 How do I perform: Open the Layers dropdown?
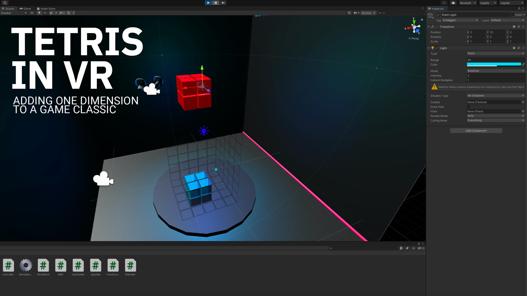(x=488, y=3)
